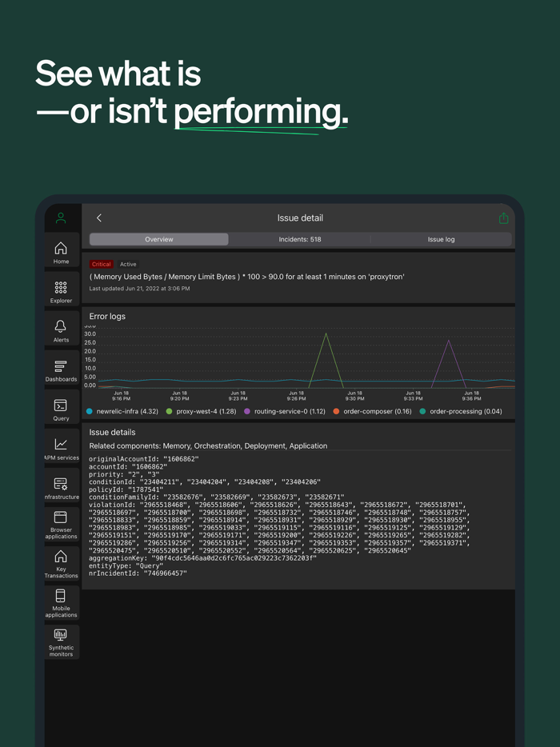Tap the order-composer orange legend dot

point(336,411)
